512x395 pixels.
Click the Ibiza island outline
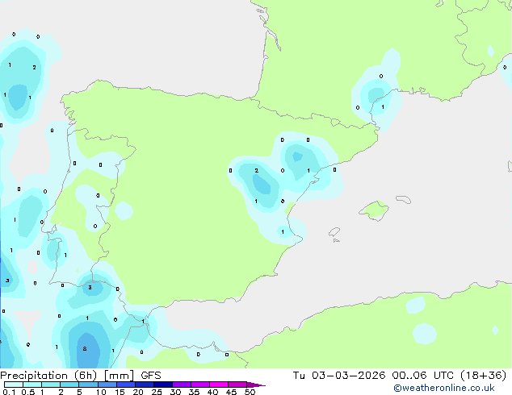point(334,232)
